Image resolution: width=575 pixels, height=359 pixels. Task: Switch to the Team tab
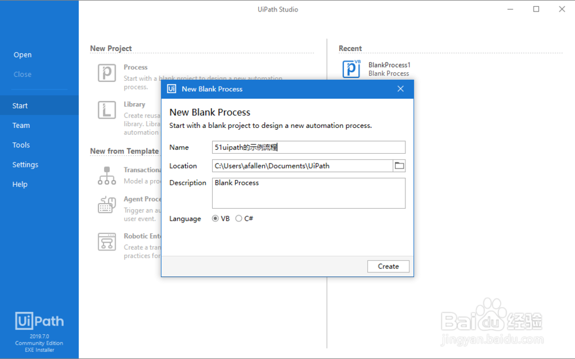[21, 125]
